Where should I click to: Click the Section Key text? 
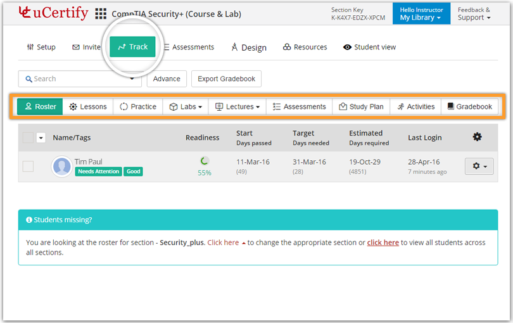[x=347, y=10]
